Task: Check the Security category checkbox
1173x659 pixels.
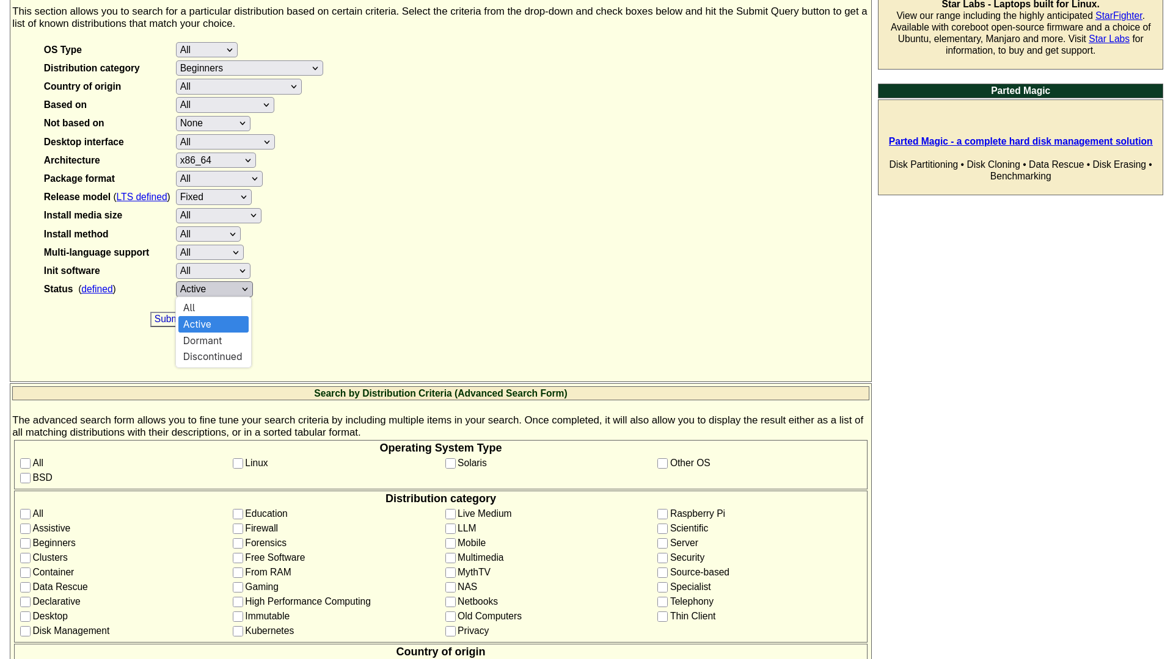Action: click(662, 558)
